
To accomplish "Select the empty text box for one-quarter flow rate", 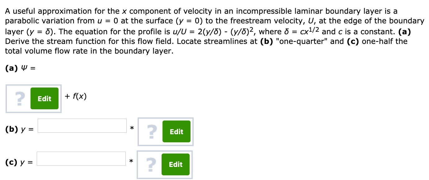I will 82,125.
